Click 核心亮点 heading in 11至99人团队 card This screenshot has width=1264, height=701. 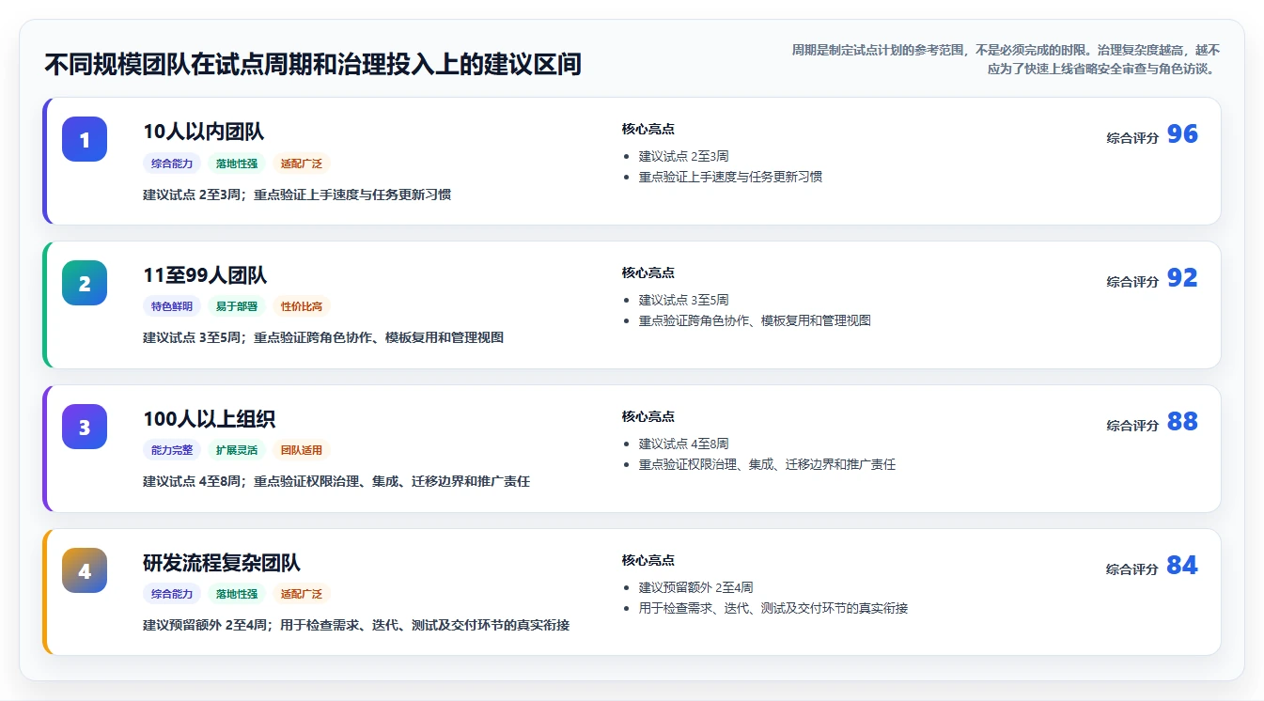tap(648, 273)
